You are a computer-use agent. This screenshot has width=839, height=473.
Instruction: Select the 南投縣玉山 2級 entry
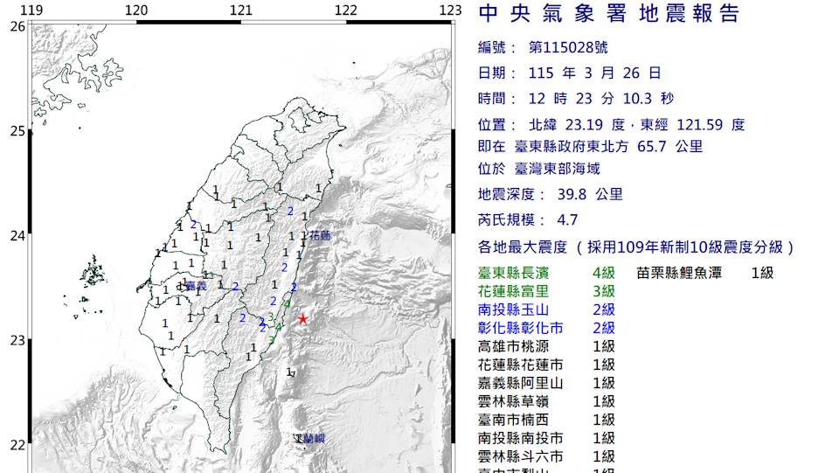click(x=546, y=310)
